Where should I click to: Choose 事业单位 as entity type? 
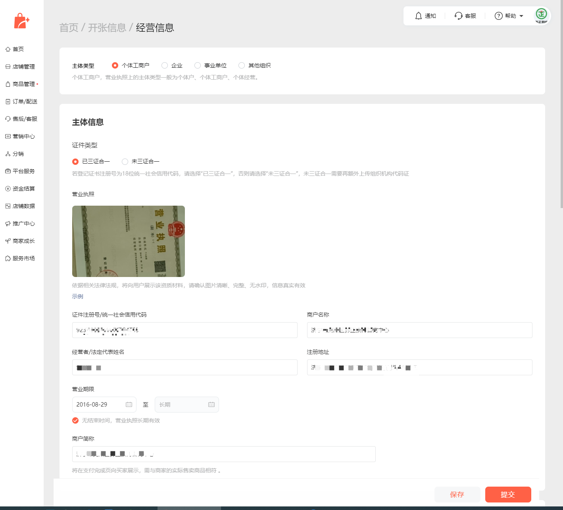click(x=198, y=65)
